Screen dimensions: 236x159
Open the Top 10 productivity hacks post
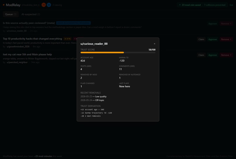[x=33, y=39]
